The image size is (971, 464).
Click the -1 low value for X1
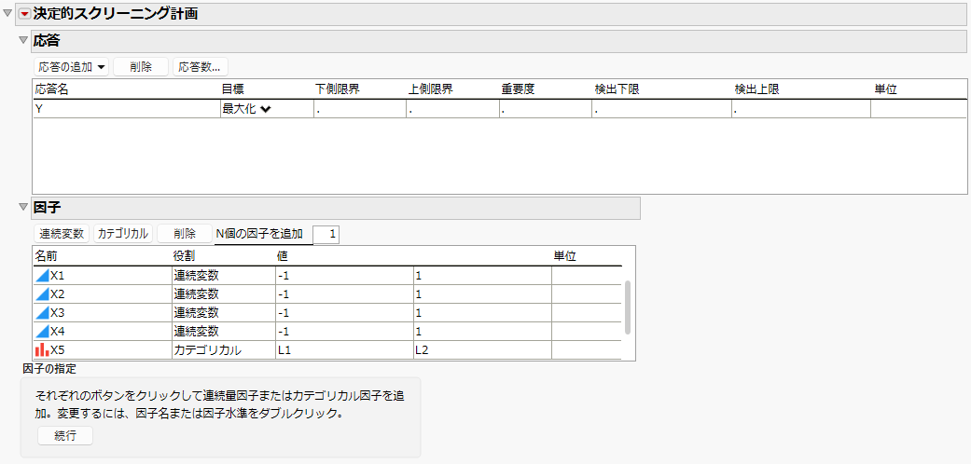pyautogui.click(x=344, y=276)
